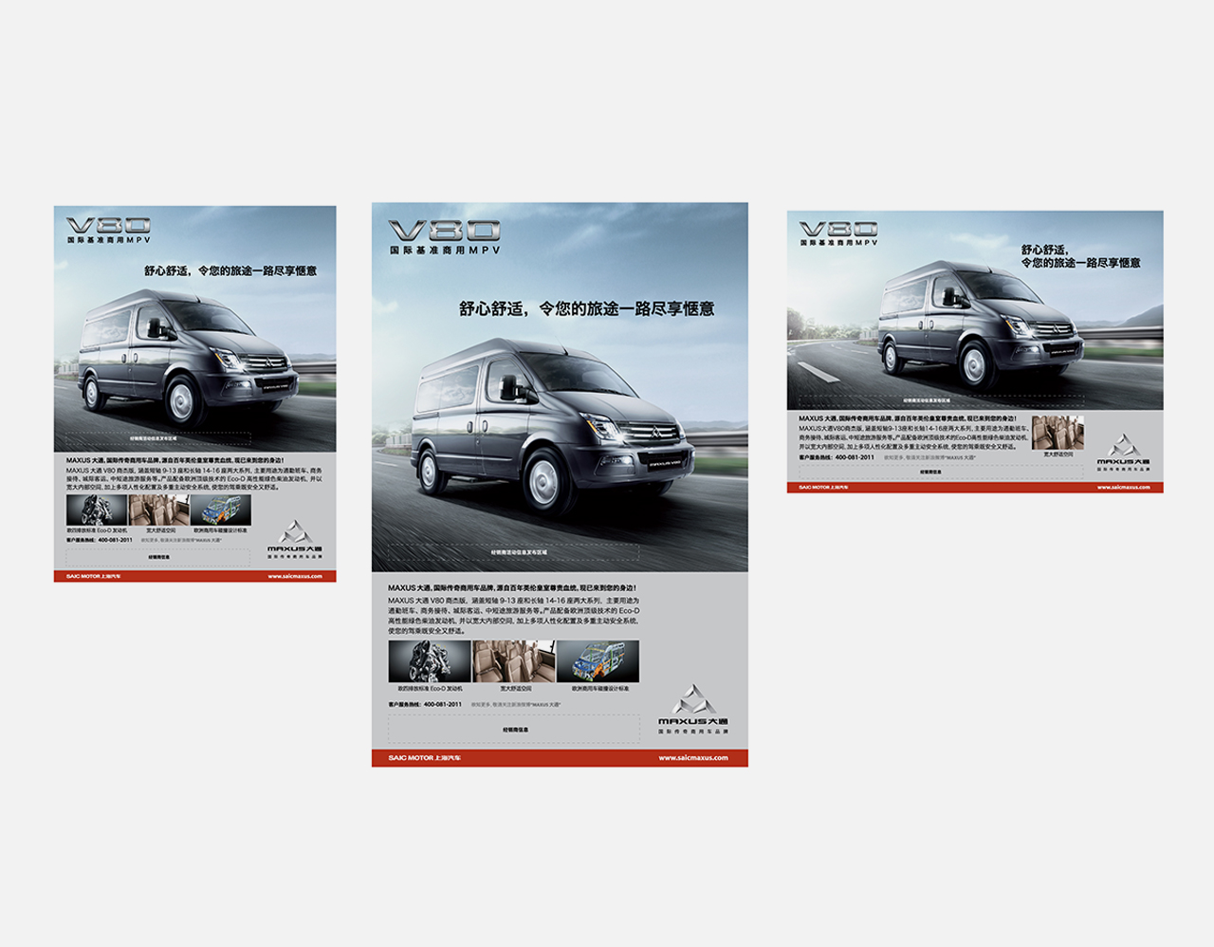Click the gray van on the large poster

tap(555, 425)
